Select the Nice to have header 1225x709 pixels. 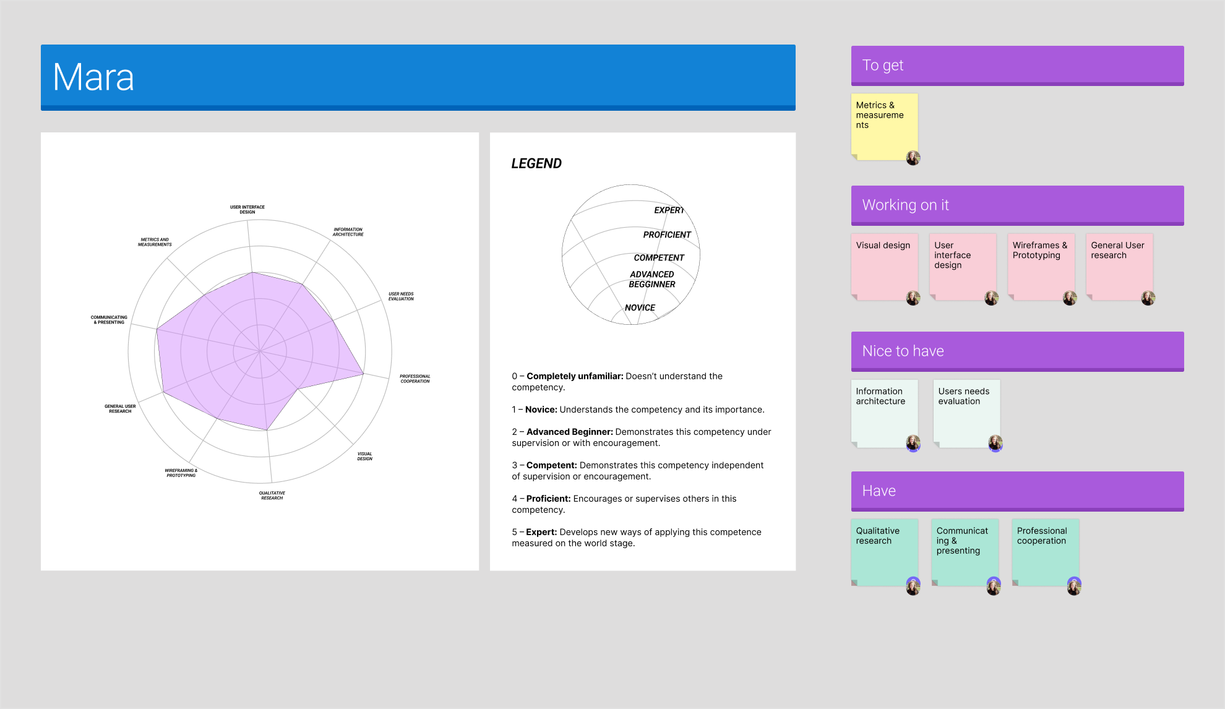click(x=1017, y=351)
